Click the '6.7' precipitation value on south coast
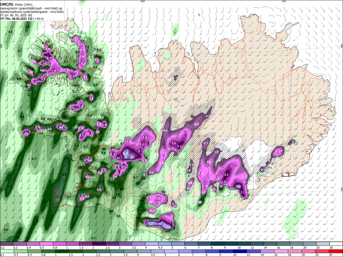 pyautogui.click(x=150, y=224)
